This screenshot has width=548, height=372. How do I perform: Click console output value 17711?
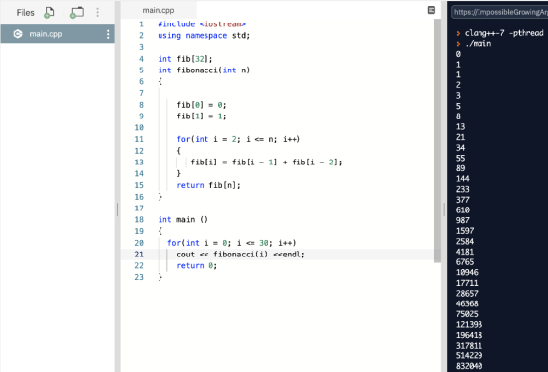point(467,283)
